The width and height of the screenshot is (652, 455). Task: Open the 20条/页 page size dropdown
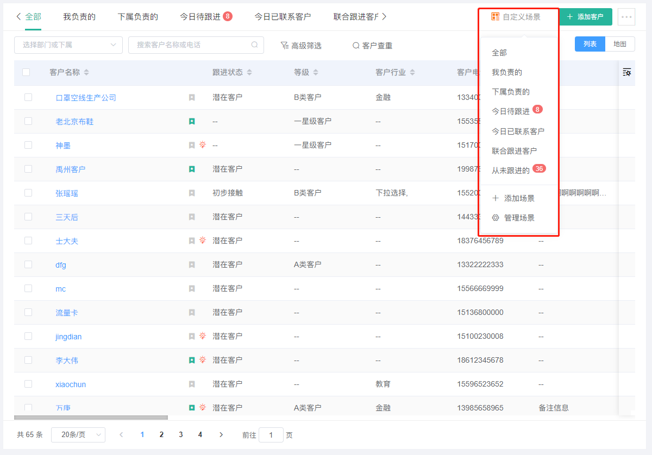click(78, 434)
